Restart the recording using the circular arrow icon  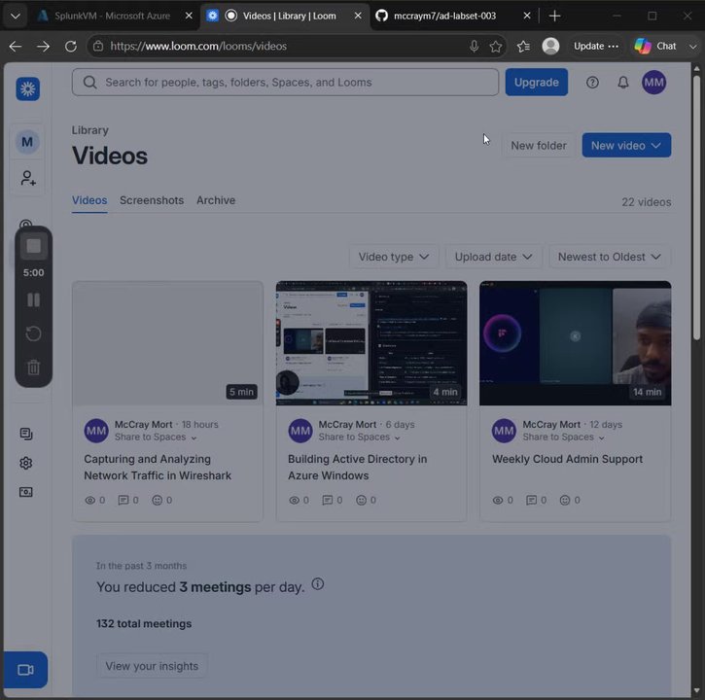pyautogui.click(x=33, y=333)
